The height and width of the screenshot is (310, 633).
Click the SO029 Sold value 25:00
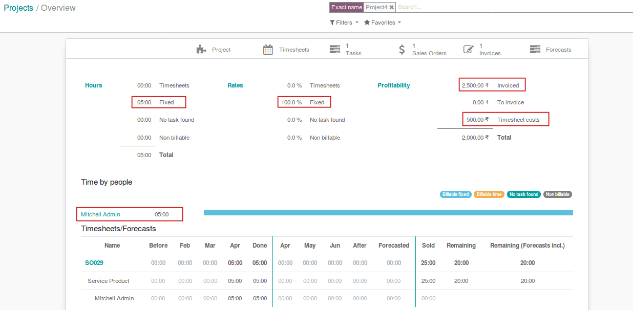[x=429, y=263]
